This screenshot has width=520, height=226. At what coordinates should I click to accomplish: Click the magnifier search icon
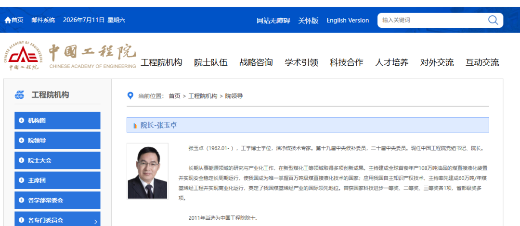click(x=493, y=20)
